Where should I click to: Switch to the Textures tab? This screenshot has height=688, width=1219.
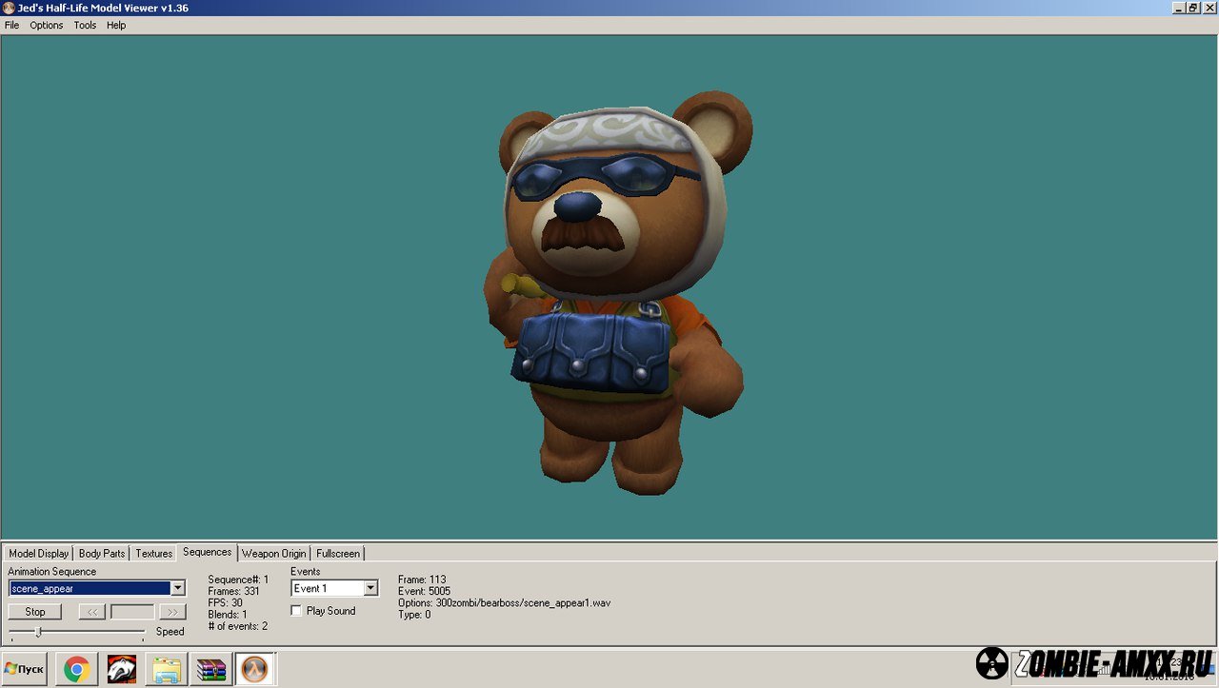pos(153,553)
